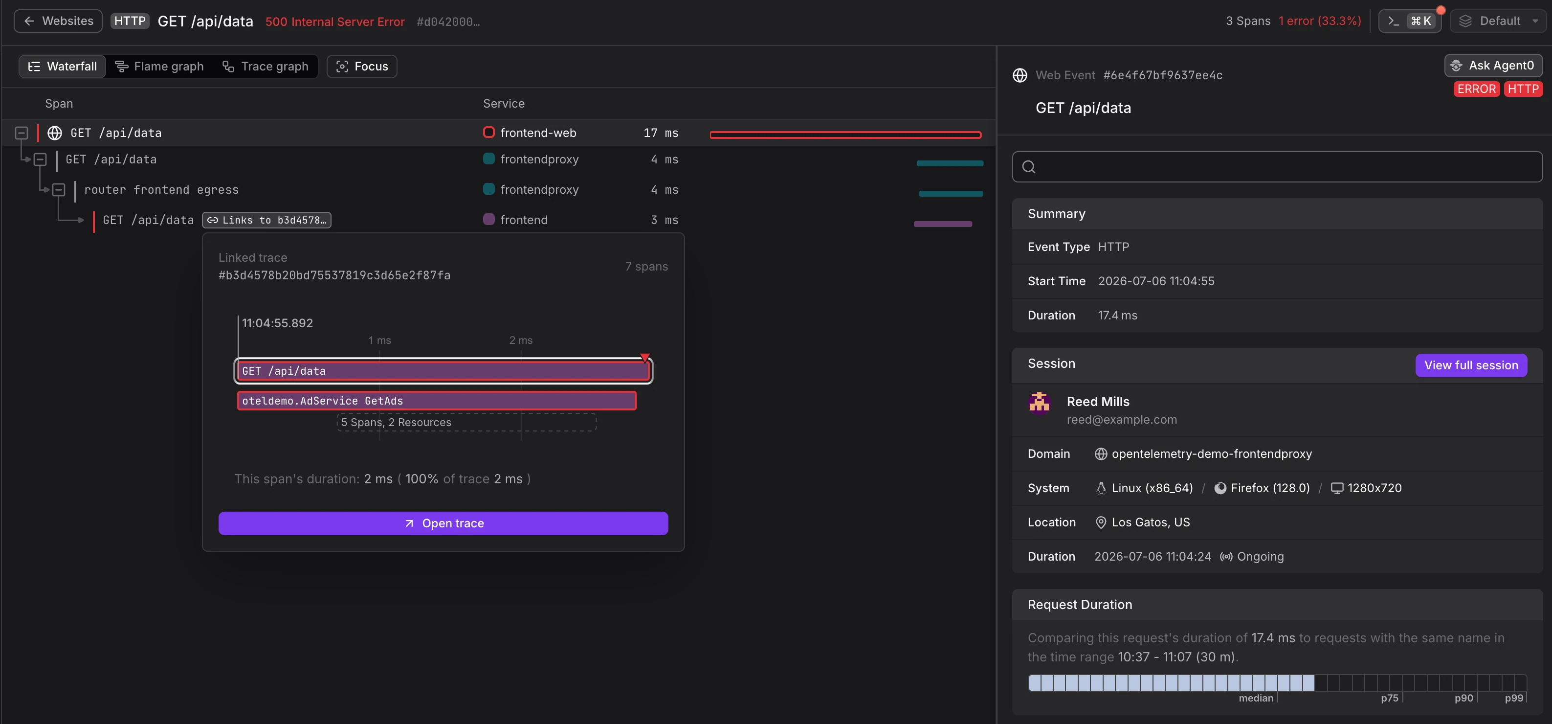This screenshot has width=1552, height=724.
Task: Click the screen resolution monitor icon
Action: pyautogui.click(x=1337, y=488)
